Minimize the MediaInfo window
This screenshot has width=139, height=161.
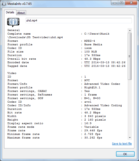(x=115, y=3)
